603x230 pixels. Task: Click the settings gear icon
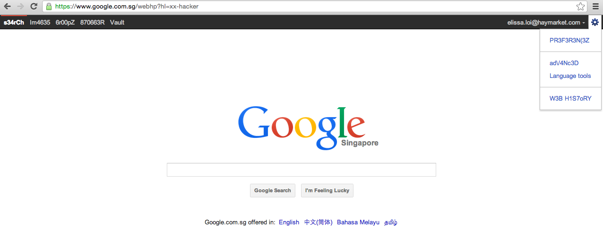[x=595, y=22]
